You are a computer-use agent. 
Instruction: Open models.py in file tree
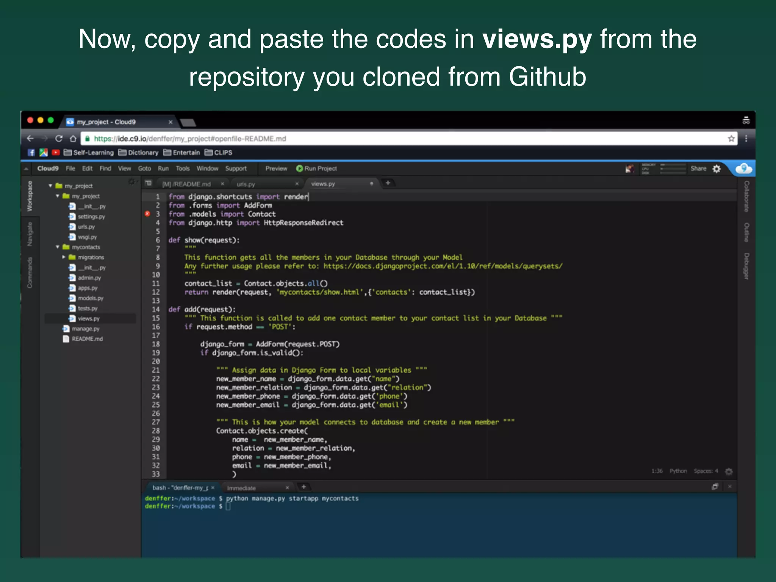point(90,298)
